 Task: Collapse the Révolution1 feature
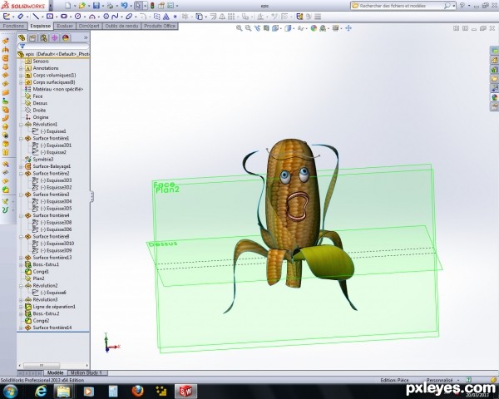tap(21, 125)
